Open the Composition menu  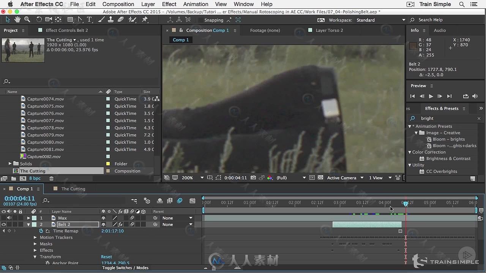118,4
